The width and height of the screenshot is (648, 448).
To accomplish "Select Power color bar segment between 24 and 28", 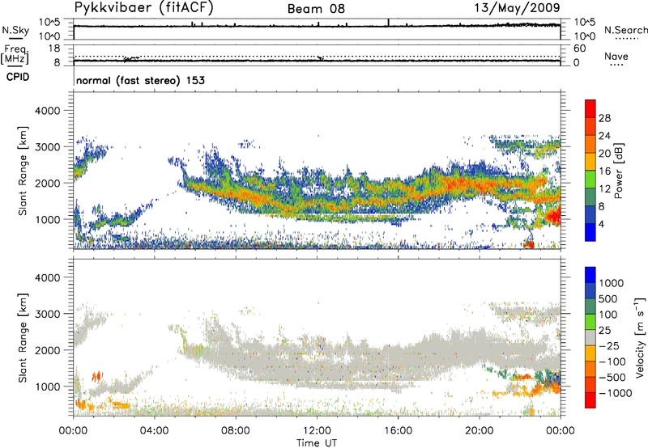I will pyautogui.click(x=590, y=126).
